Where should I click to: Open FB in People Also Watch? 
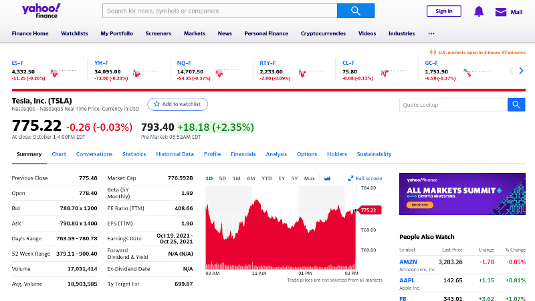(x=403, y=298)
